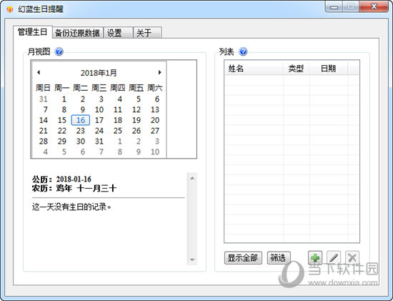This screenshot has width=393, height=301.
Task: Sort list by 日期 column header
Action: tap(329, 68)
